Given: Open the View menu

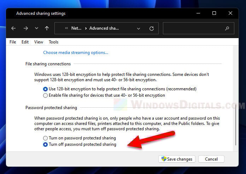Looking at the screenshot, I should click(39, 42).
